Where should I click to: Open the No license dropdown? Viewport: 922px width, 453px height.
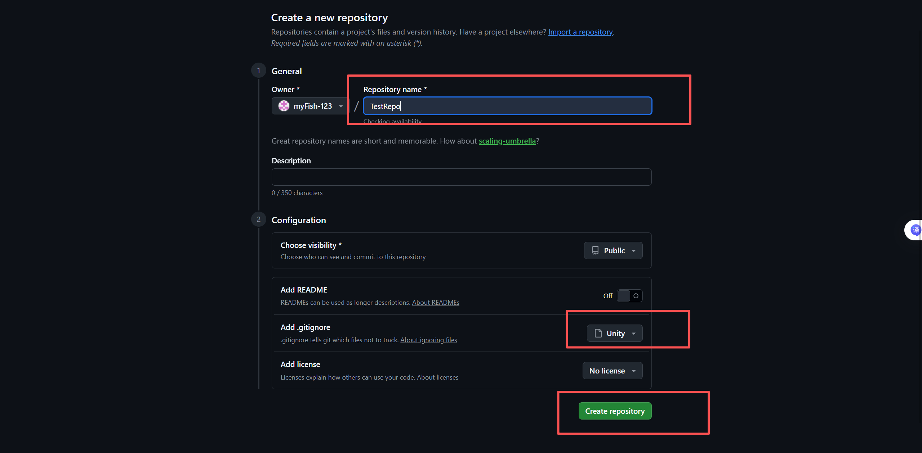tap(613, 371)
